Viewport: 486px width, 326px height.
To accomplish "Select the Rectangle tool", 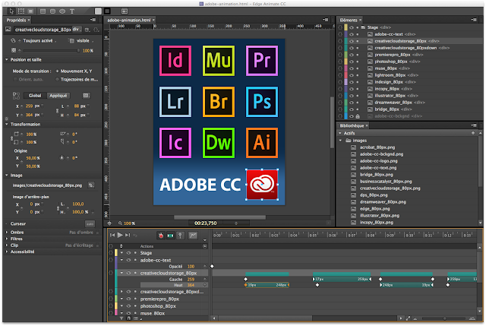I will (x=43, y=11).
